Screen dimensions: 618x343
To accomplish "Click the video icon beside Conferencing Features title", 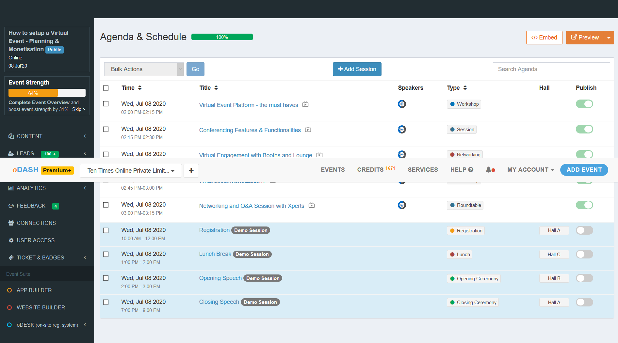I will (308, 130).
